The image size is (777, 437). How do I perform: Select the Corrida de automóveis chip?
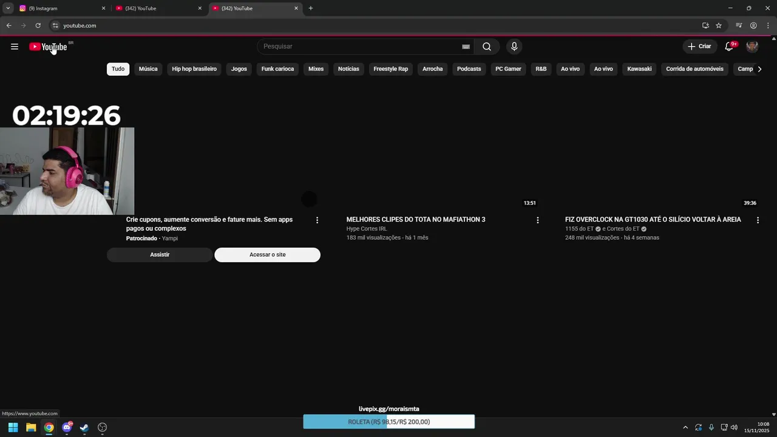pos(694,69)
